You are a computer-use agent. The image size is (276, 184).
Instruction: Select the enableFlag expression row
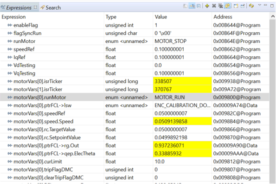[25, 25]
